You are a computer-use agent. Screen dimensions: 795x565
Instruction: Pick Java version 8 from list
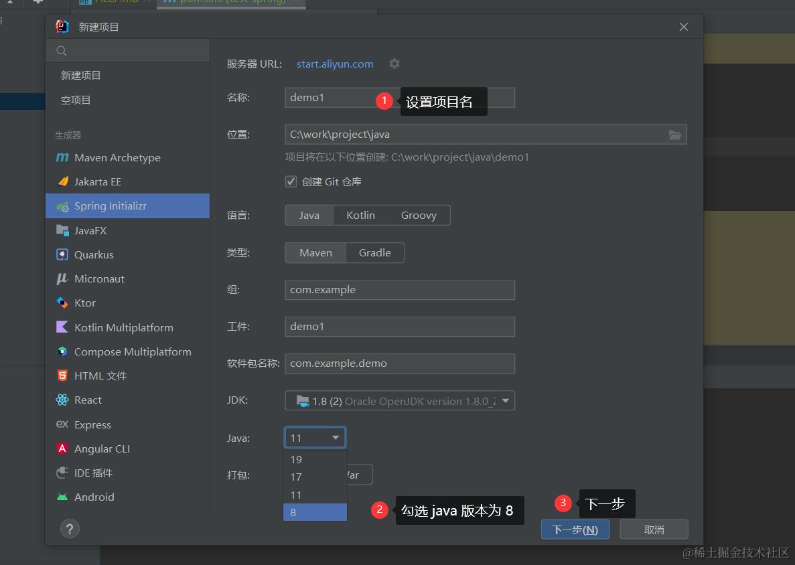click(x=315, y=512)
